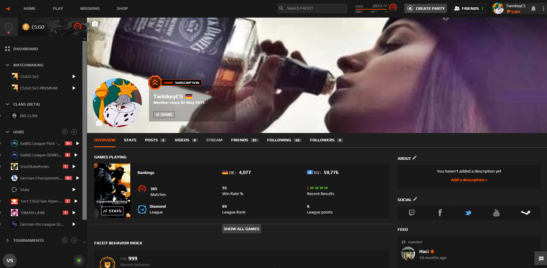Open Haci's reposted feed avatar

tap(408, 254)
